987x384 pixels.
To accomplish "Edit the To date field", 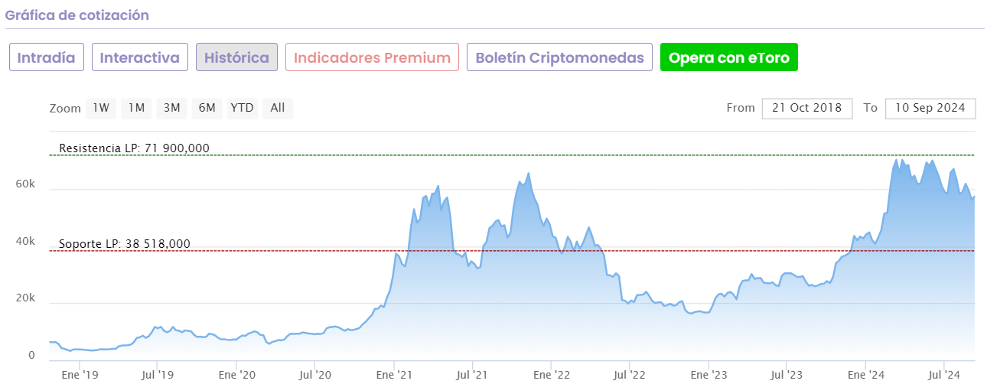I will 930,108.
